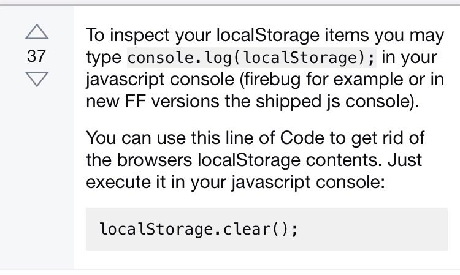Screen dimensions: 460x275
Task: Click the localStorage.clear(); code block text
Action: pyautogui.click(x=199, y=229)
